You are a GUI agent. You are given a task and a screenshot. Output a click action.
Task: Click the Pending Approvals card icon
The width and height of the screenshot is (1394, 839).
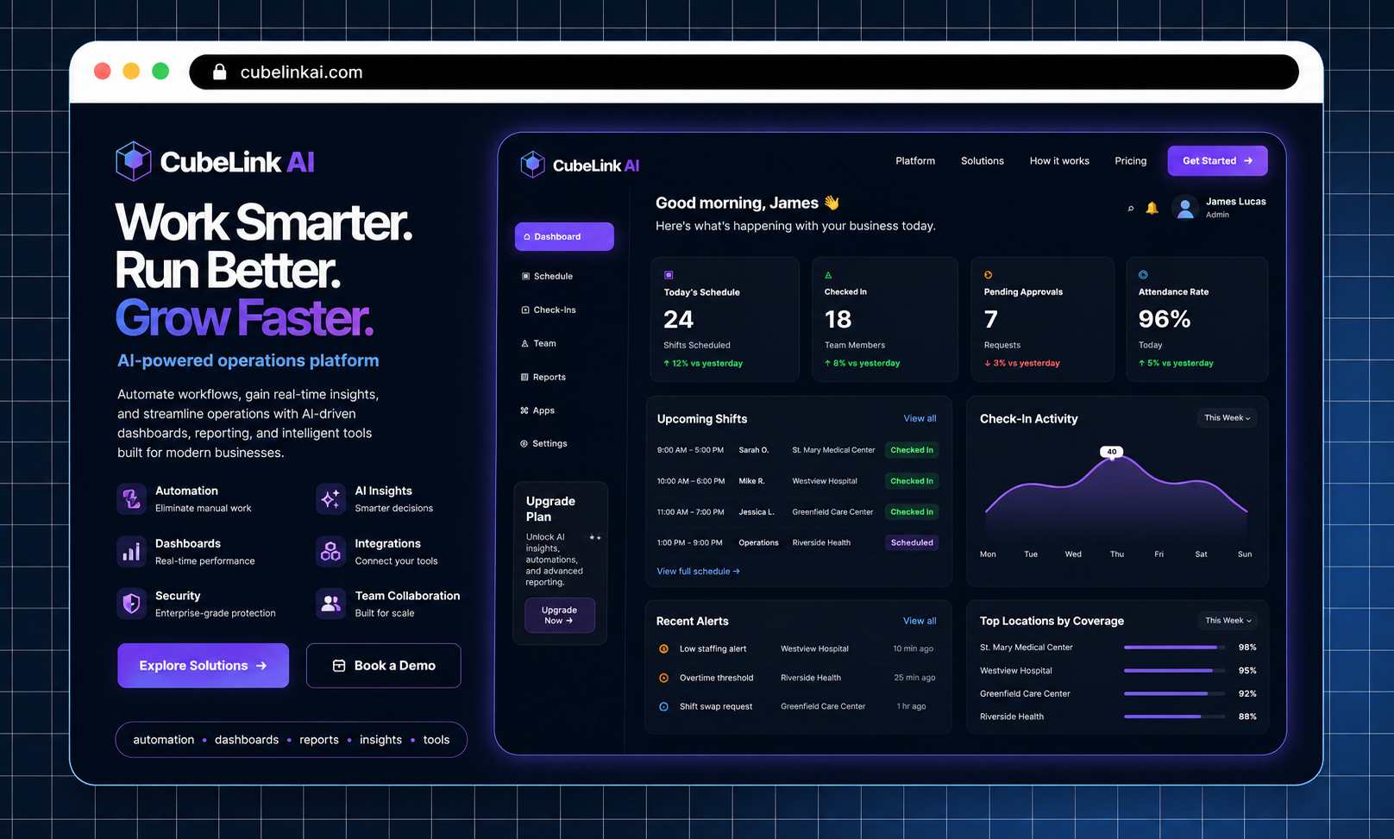point(989,275)
